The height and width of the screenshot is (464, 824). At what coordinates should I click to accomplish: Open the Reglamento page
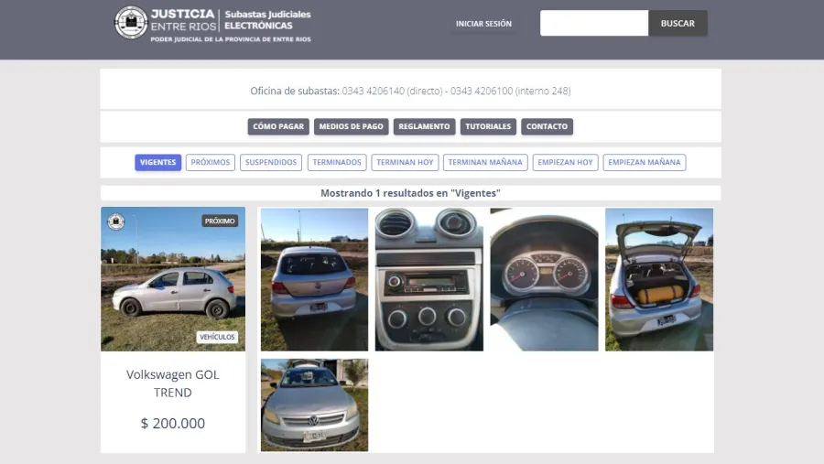(x=424, y=126)
